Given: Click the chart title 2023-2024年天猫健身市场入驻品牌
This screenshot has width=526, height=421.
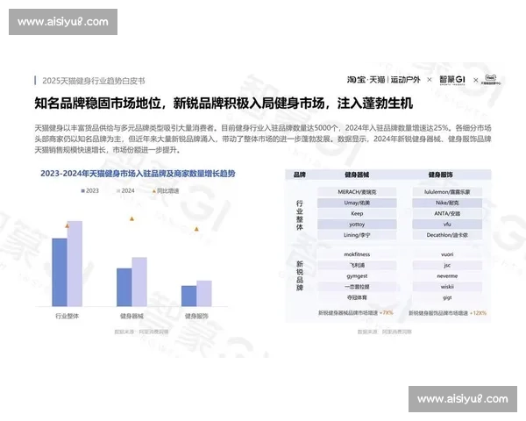Looking at the screenshot, I should (x=138, y=174).
